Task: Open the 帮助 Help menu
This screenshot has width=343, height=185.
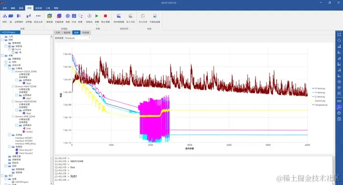Action: tap(56, 8)
